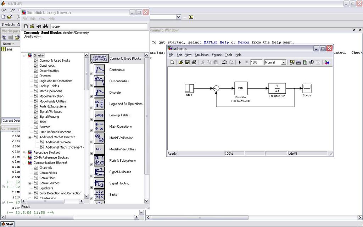The image size is (363, 227).
Task: Save the schema model via floppy icon
Action: (187, 62)
